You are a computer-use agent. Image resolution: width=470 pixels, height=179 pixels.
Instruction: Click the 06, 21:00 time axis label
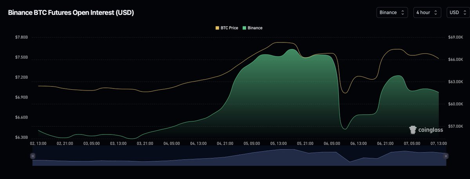385,144
